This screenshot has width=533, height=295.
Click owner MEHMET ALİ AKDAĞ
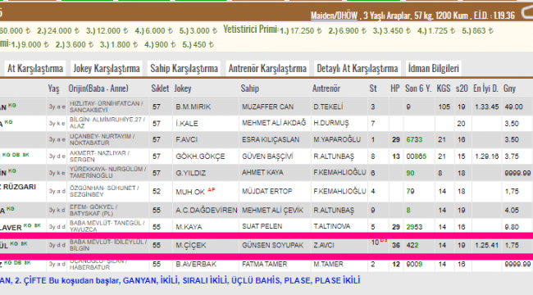click(274, 123)
